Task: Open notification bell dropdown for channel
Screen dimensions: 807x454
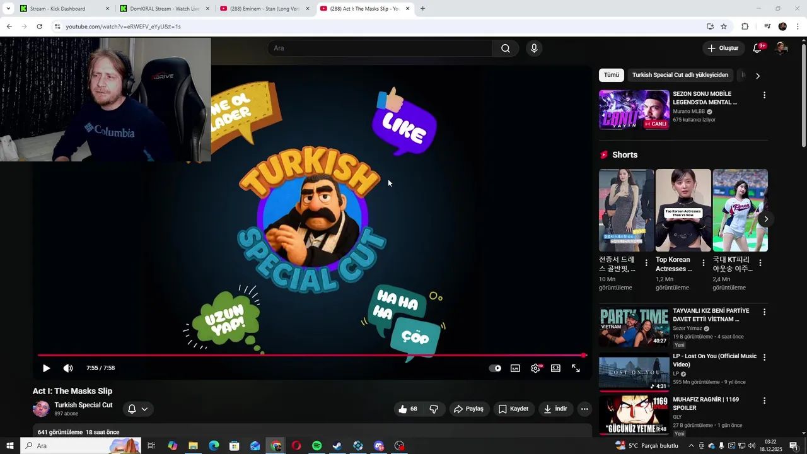Action: (137, 409)
